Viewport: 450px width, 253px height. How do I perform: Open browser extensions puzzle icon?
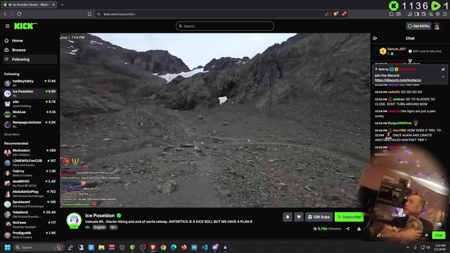[391, 14]
